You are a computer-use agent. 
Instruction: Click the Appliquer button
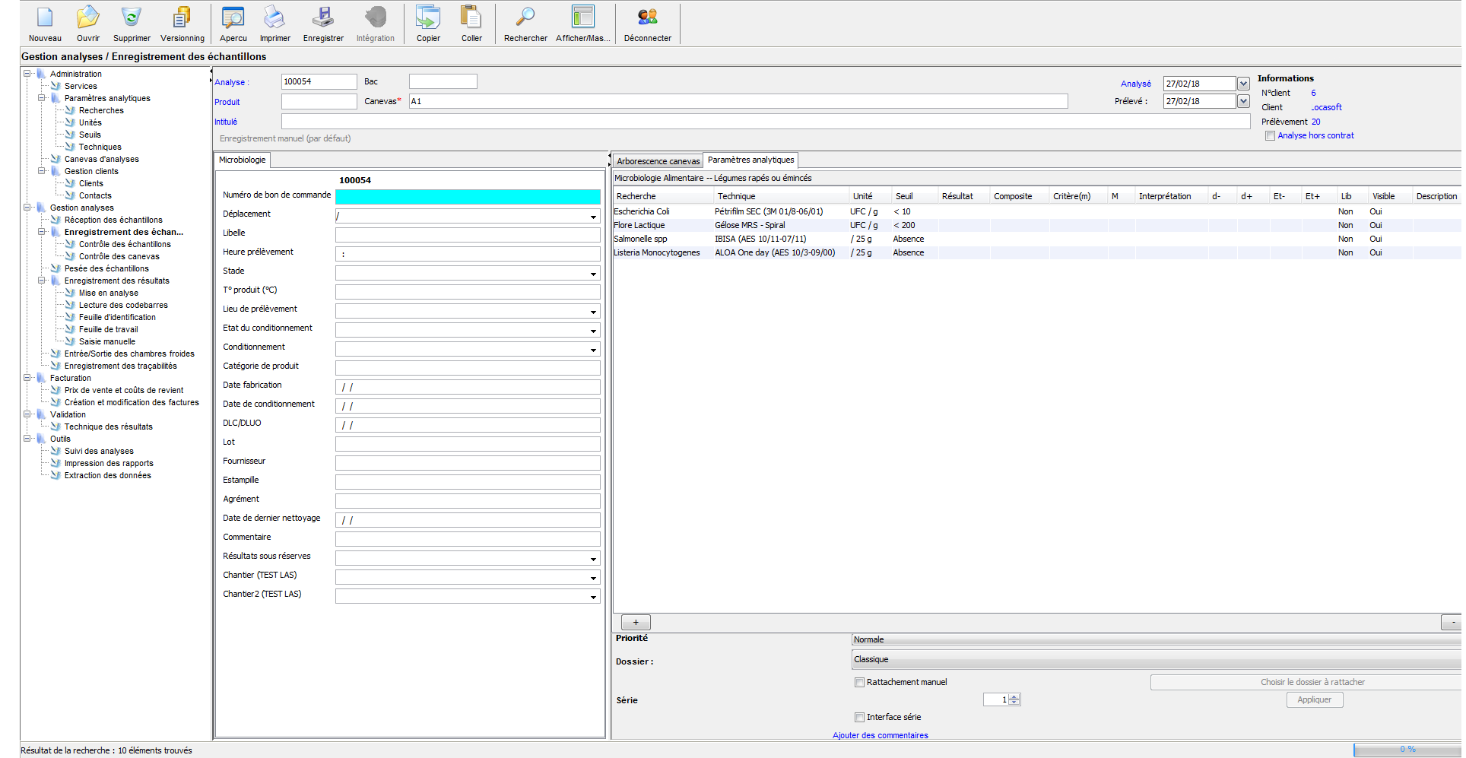[1314, 699]
